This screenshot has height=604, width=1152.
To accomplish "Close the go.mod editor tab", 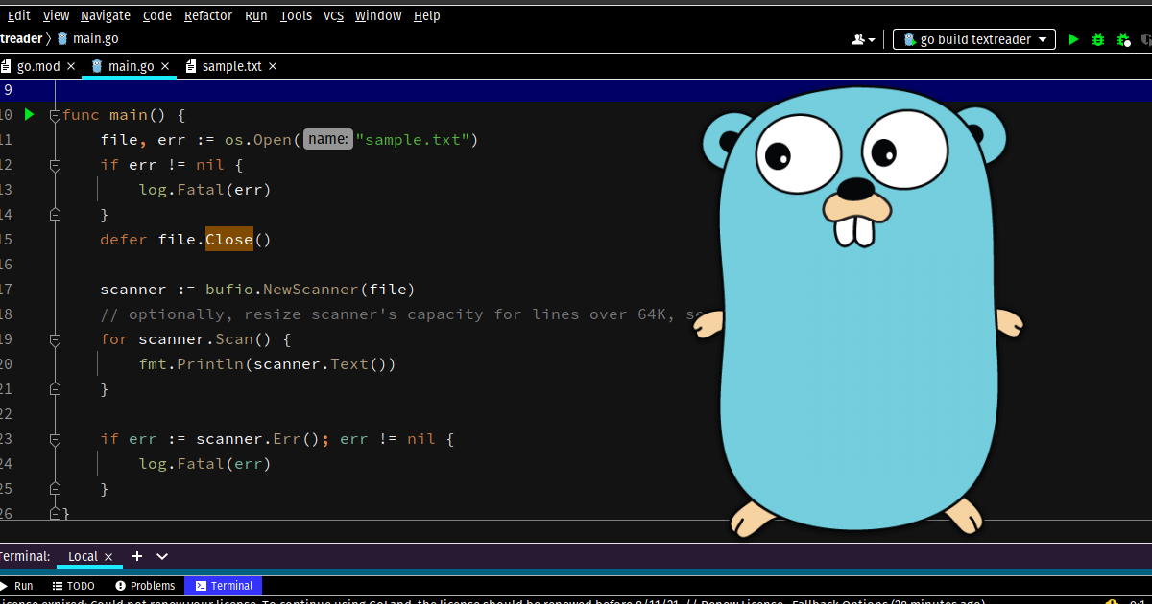I will [72, 66].
